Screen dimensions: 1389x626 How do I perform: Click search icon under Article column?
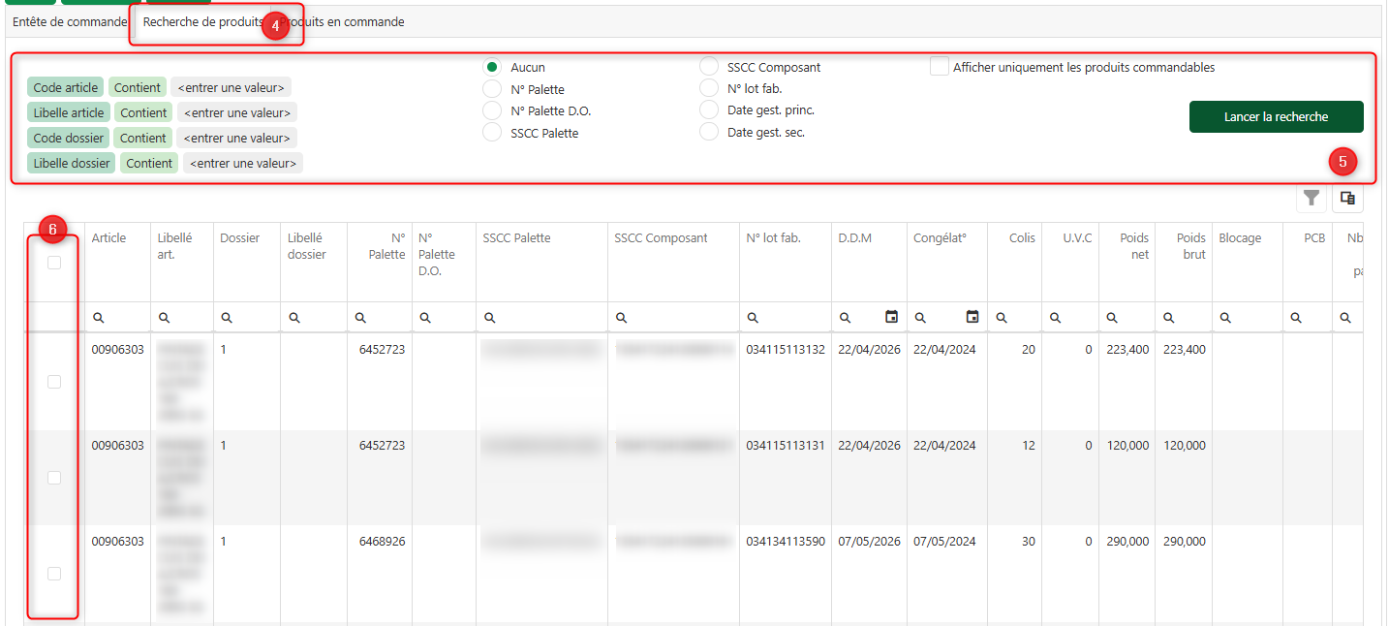click(98, 317)
